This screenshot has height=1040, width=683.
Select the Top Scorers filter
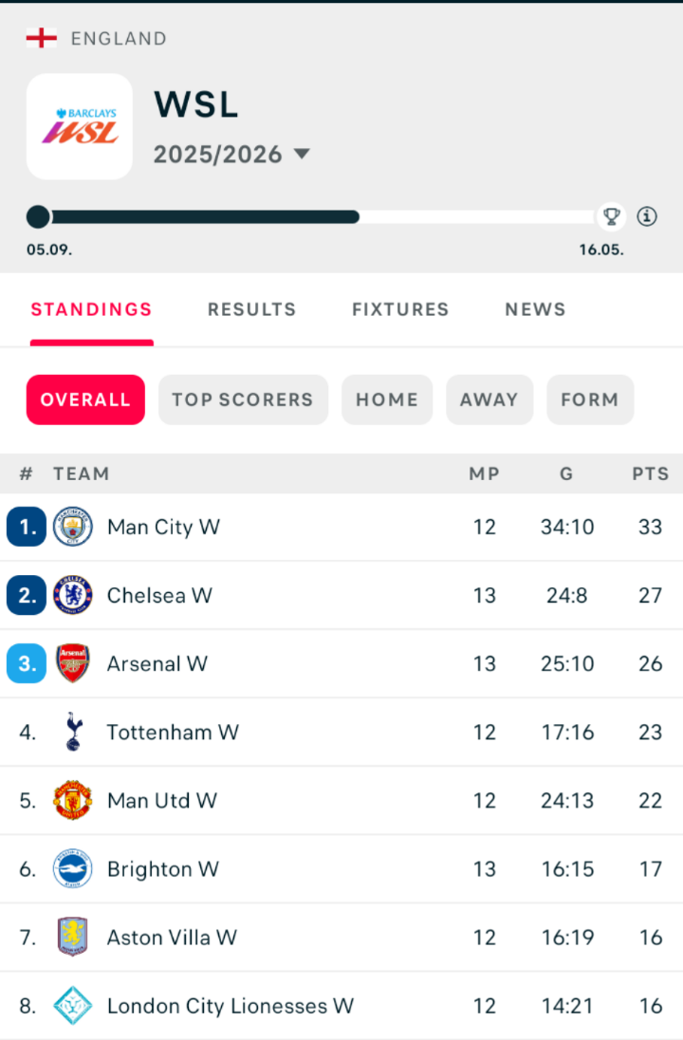pos(243,399)
